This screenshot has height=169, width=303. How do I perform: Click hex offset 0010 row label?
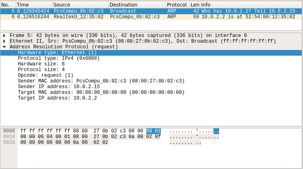coord(9,136)
